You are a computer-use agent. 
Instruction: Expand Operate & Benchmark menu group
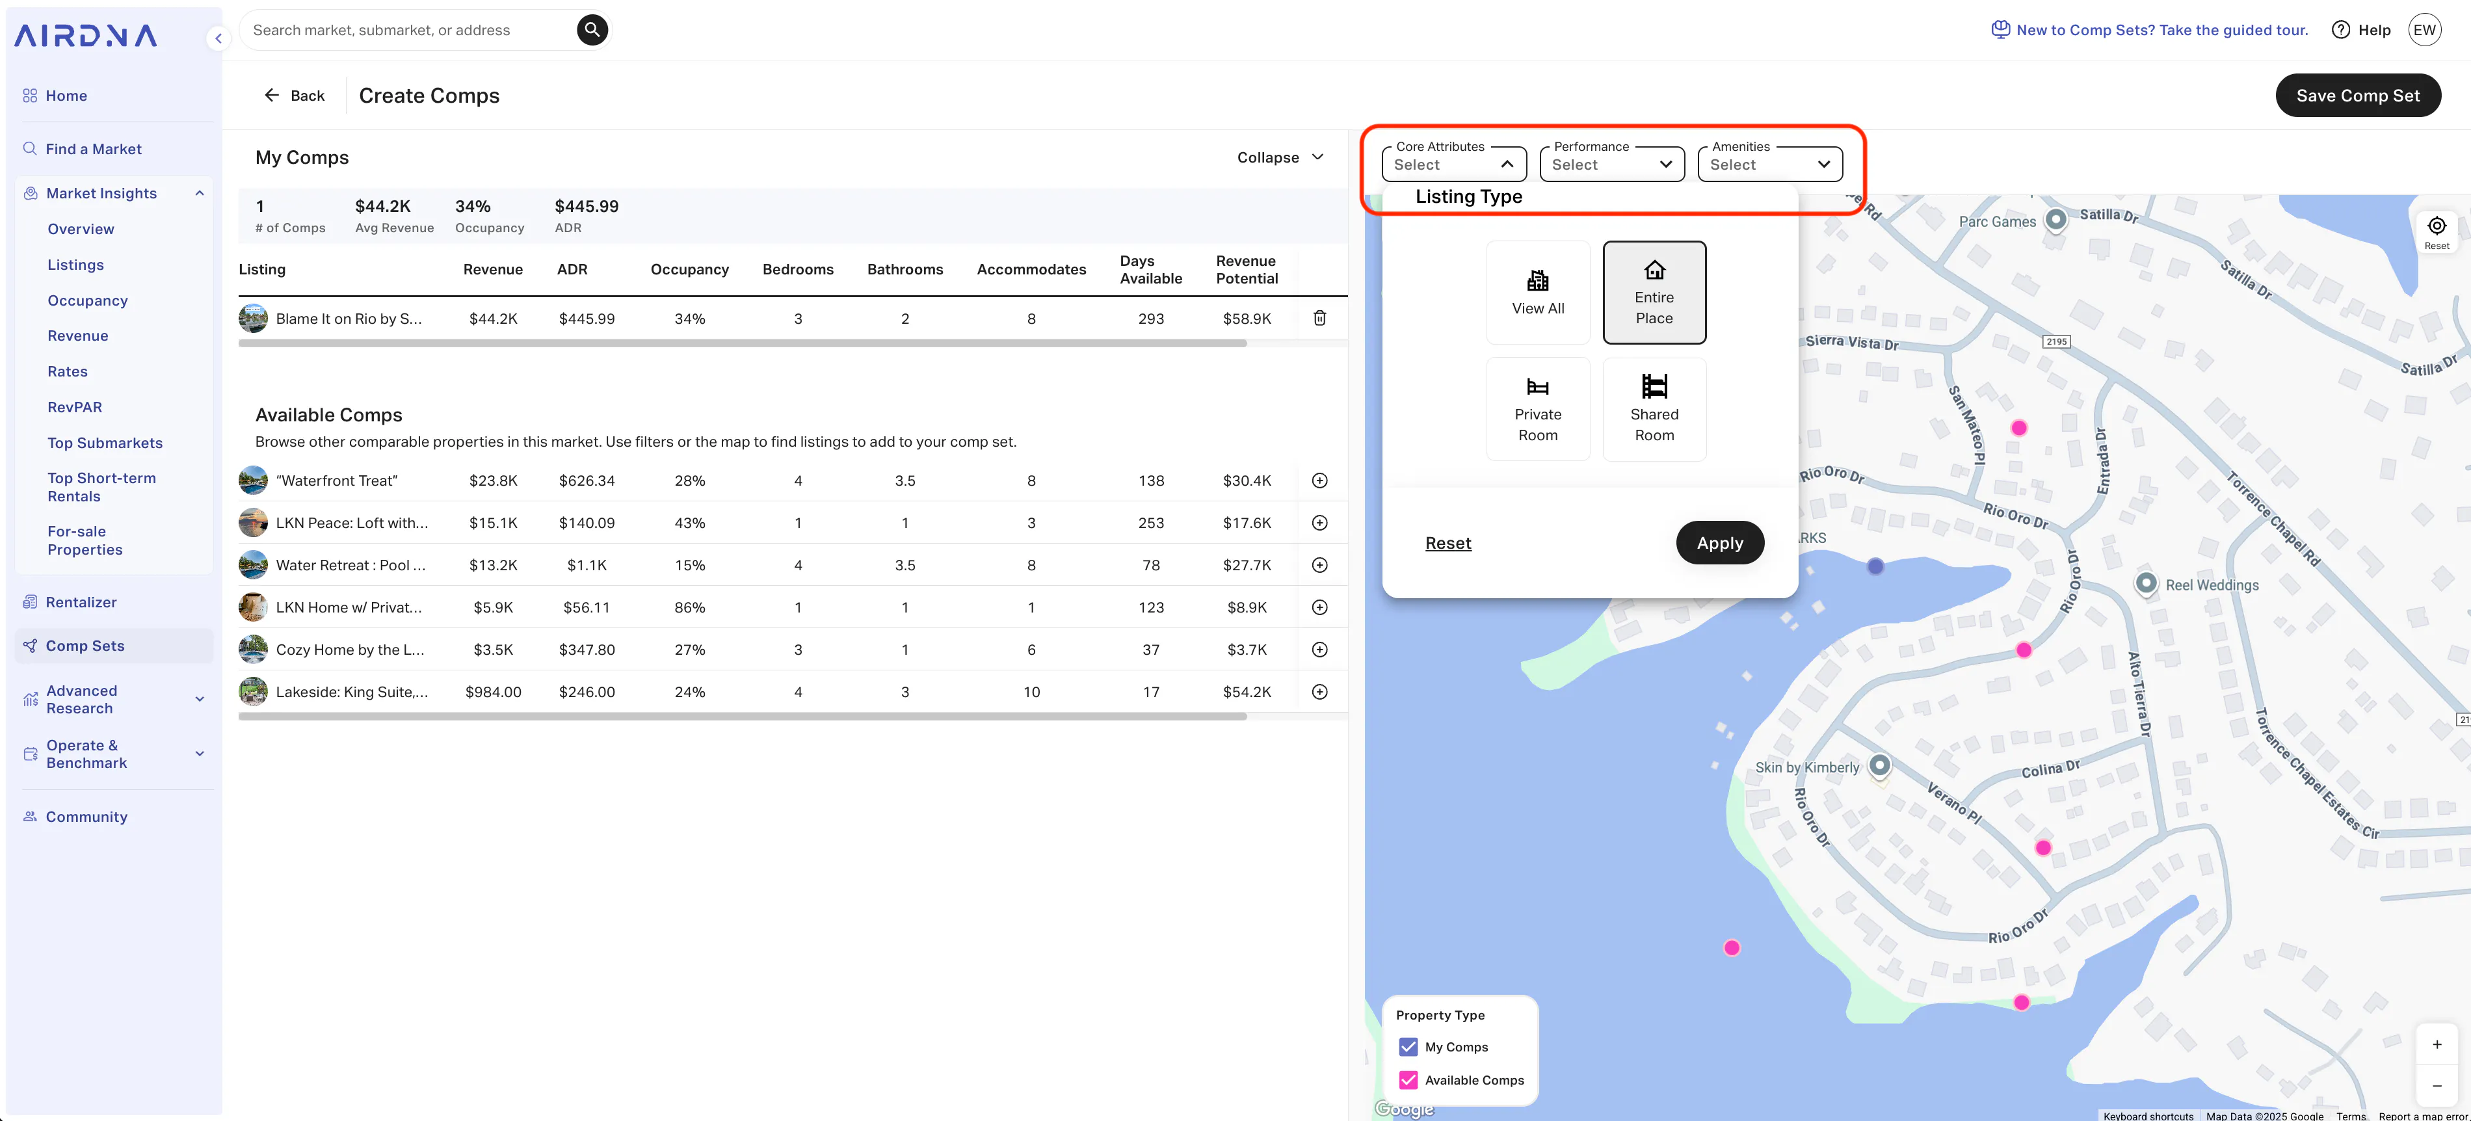pos(200,754)
